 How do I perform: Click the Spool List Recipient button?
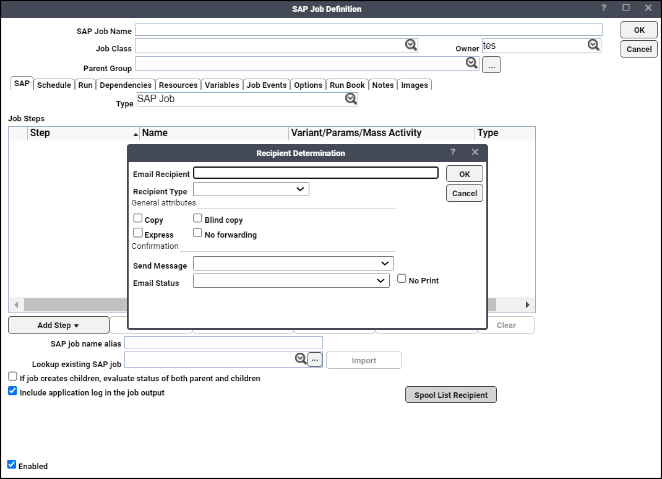[450, 394]
